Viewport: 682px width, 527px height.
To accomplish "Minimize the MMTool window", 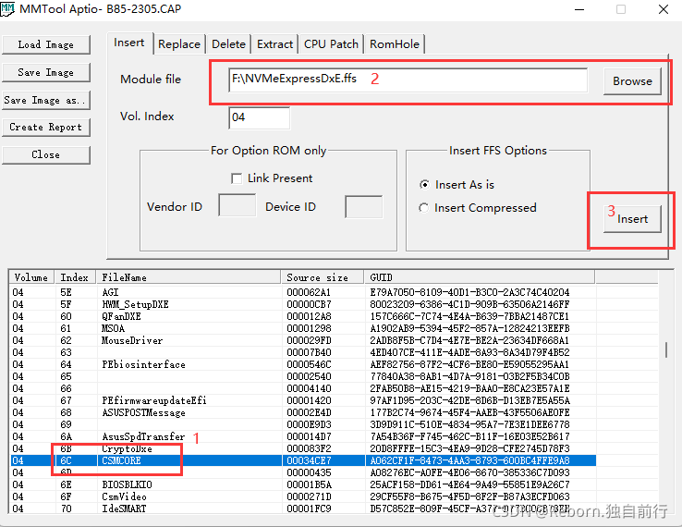I will (579, 9).
